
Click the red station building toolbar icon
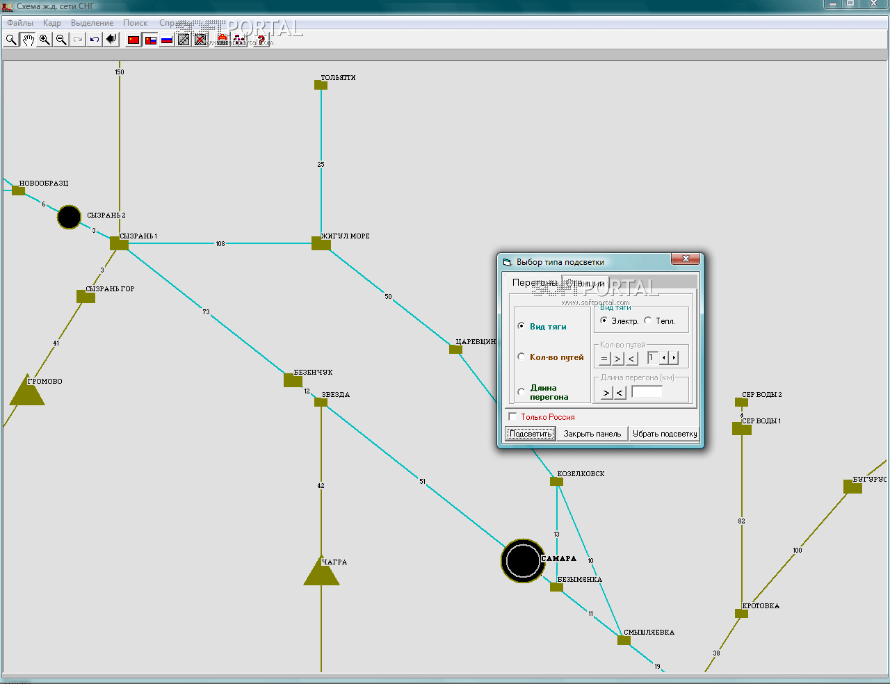(x=222, y=40)
